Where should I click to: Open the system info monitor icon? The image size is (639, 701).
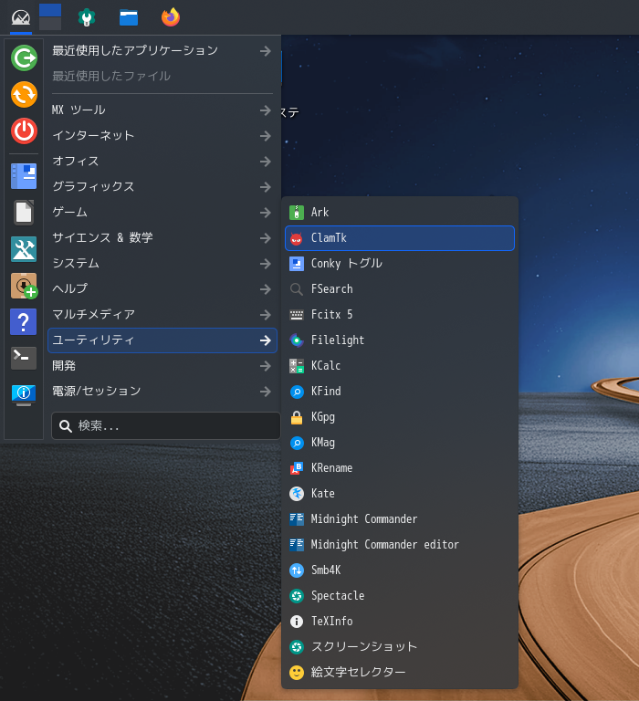[24, 394]
